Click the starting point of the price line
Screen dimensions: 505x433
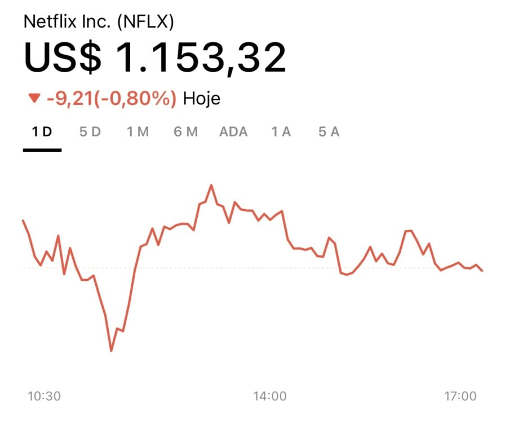coord(23,220)
